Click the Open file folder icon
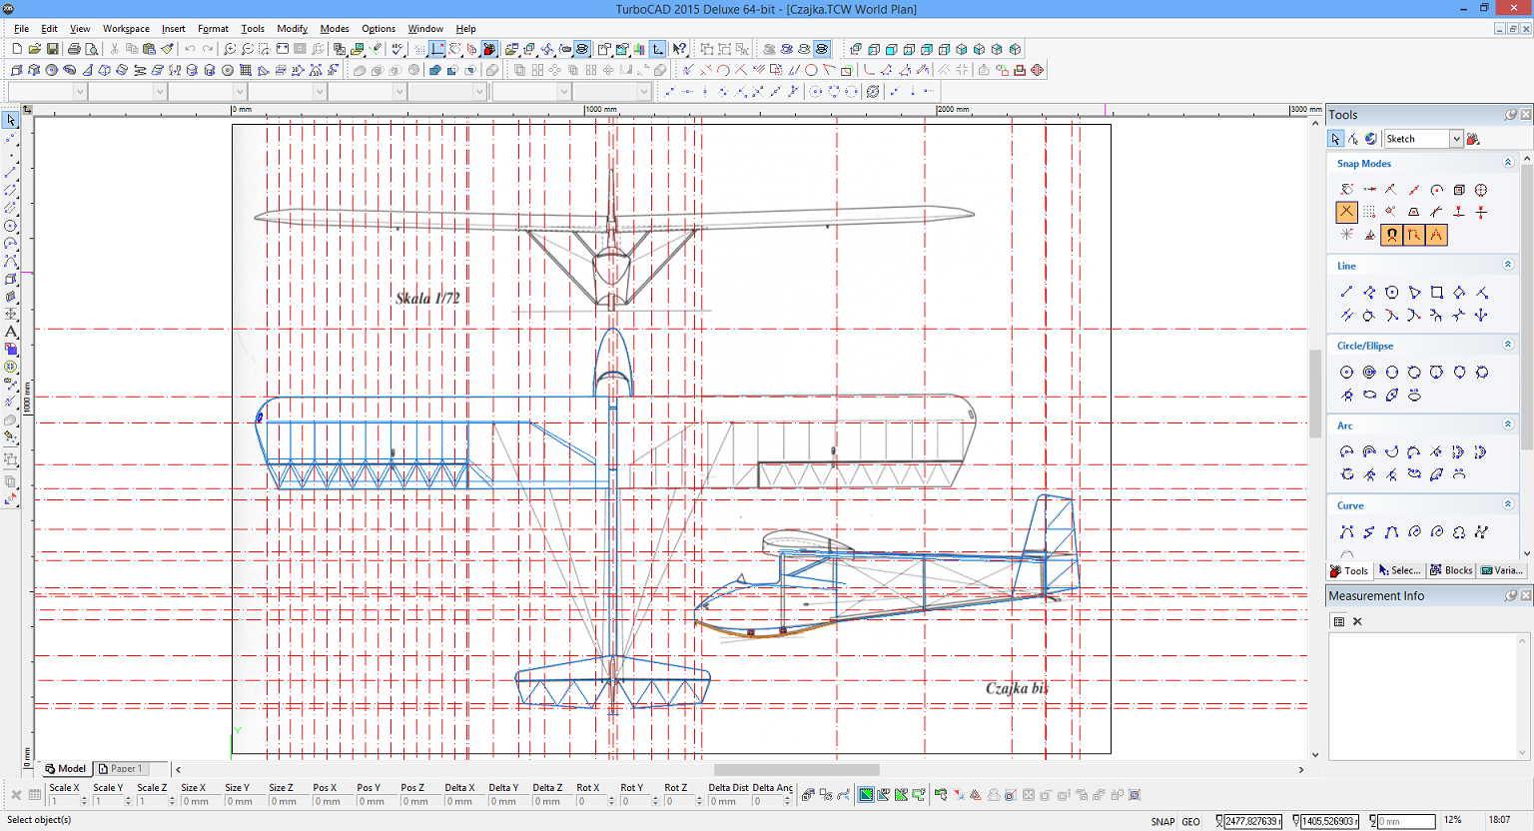1534x831 pixels. (34, 49)
